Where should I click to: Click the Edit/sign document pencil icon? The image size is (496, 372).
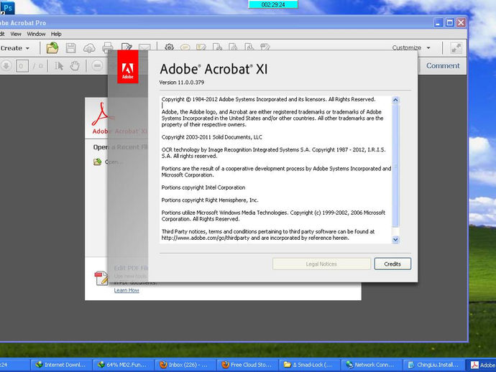[127, 47]
